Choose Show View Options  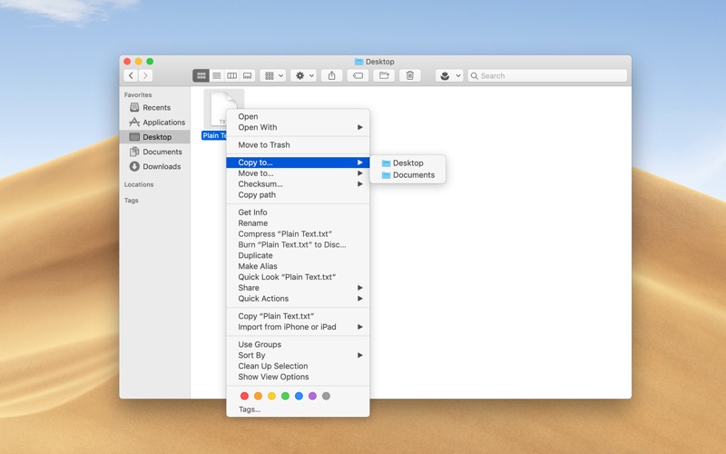[x=298, y=377]
